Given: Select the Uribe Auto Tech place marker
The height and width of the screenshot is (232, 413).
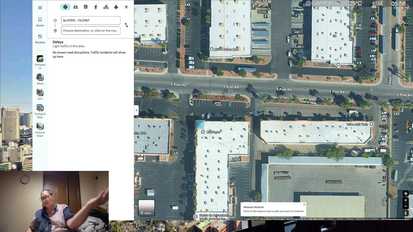Looking at the screenshot, I should [x=371, y=124].
